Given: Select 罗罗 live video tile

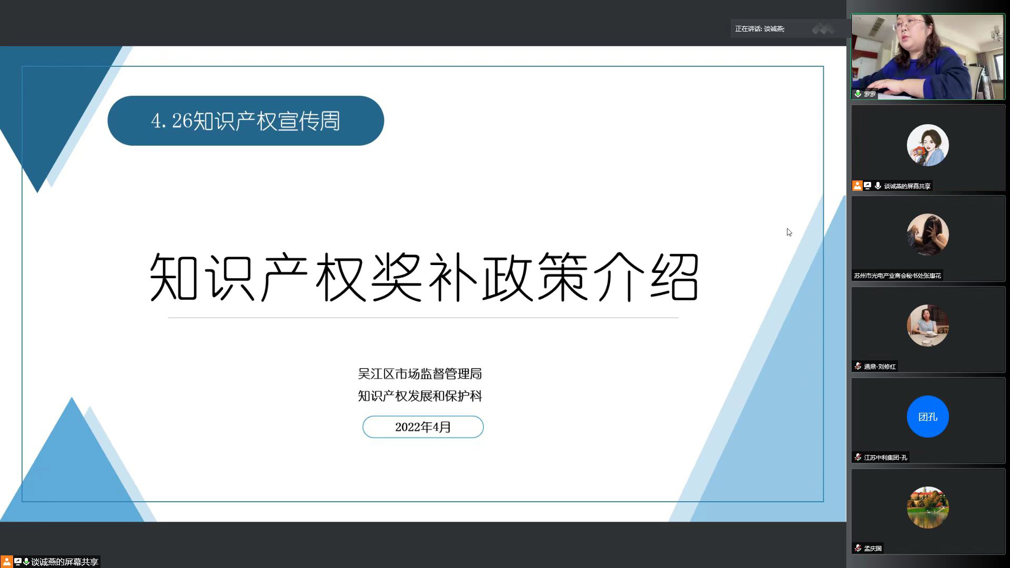Looking at the screenshot, I should click(x=928, y=57).
